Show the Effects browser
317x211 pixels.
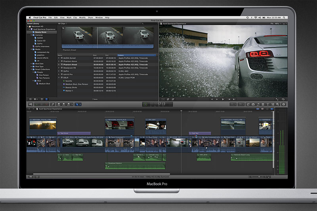(248, 105)
